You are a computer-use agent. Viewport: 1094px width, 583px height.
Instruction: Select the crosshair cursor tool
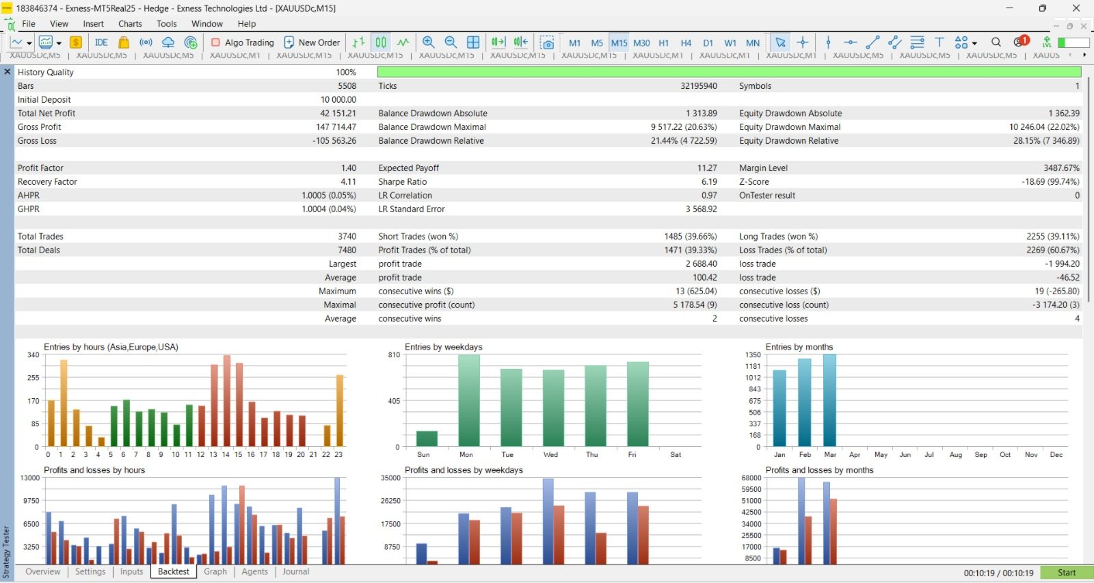point(803,42)
